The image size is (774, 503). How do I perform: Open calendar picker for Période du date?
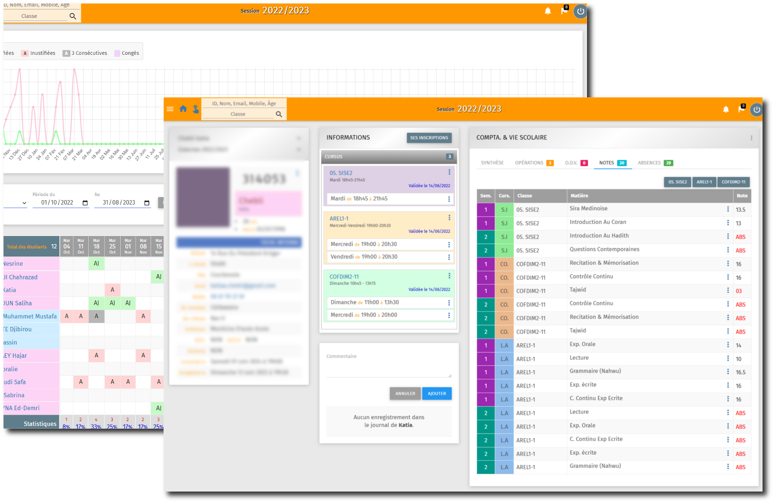click(85, 203)
